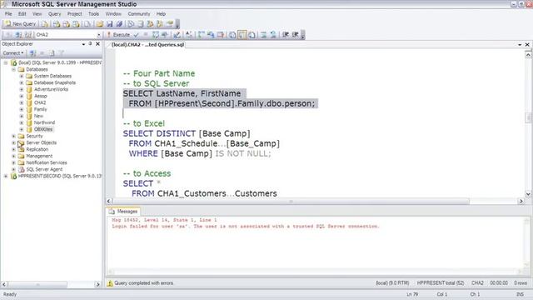
Task: Select the Management folder
Action: [39, 156]
